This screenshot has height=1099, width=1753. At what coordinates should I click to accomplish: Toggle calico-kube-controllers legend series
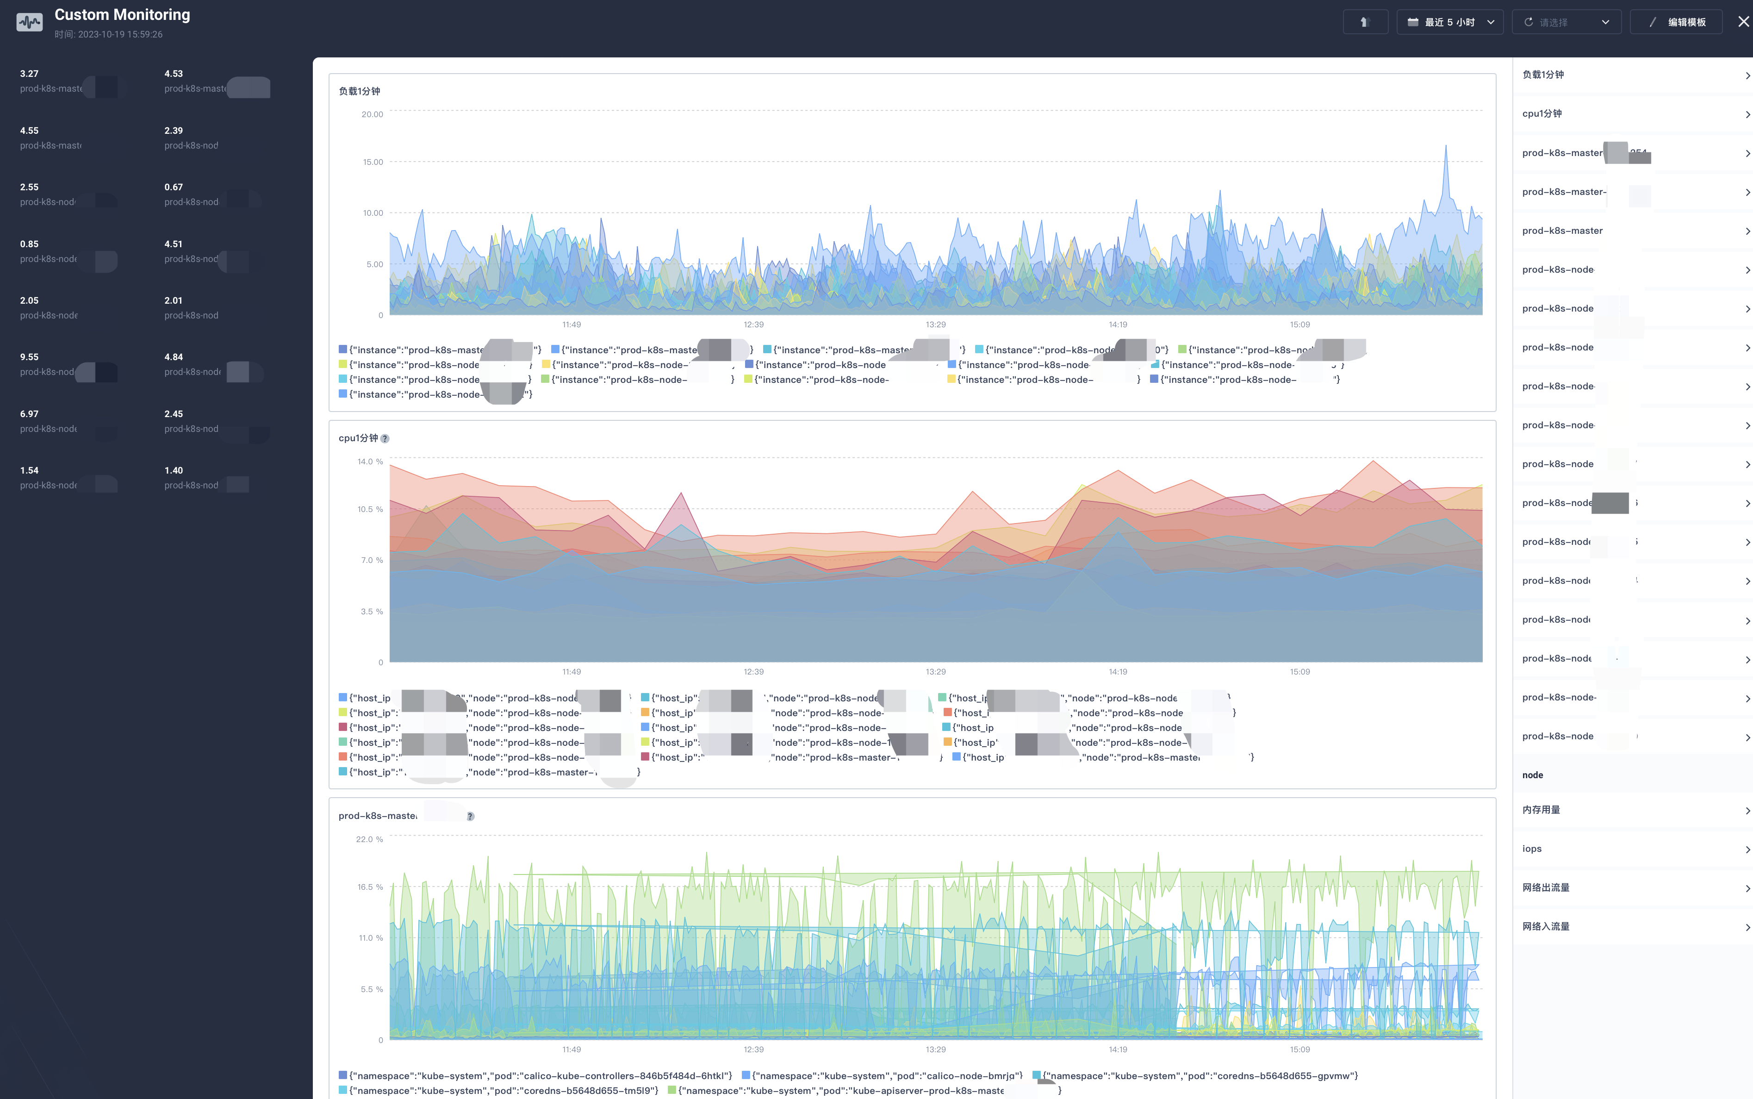(540, 1076)
